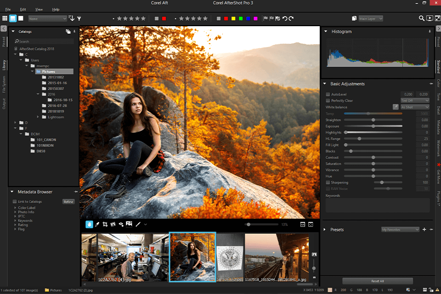
Task: Click the Reset All button
Action: (378, 281)
